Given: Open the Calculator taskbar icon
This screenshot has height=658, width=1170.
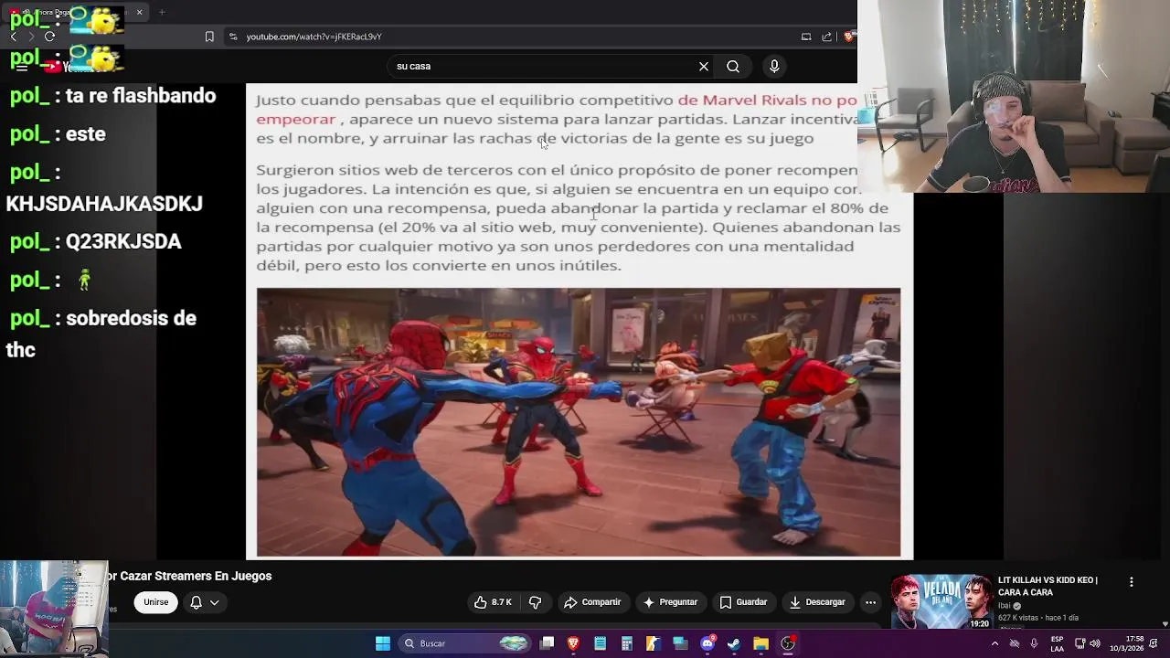Looking at the screenshot, I should [x=627, y=643].
